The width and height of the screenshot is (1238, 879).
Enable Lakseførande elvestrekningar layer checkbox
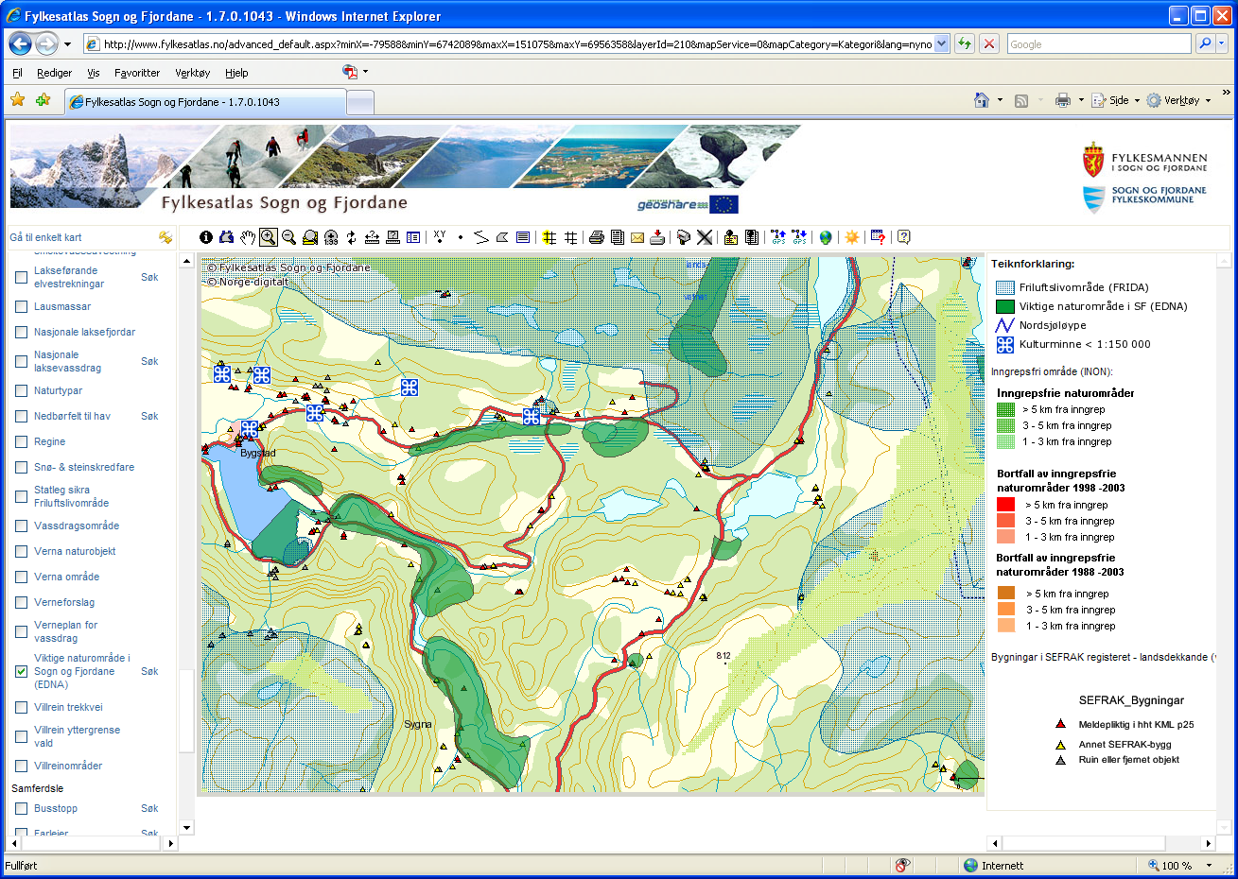[x=21, y=277]
